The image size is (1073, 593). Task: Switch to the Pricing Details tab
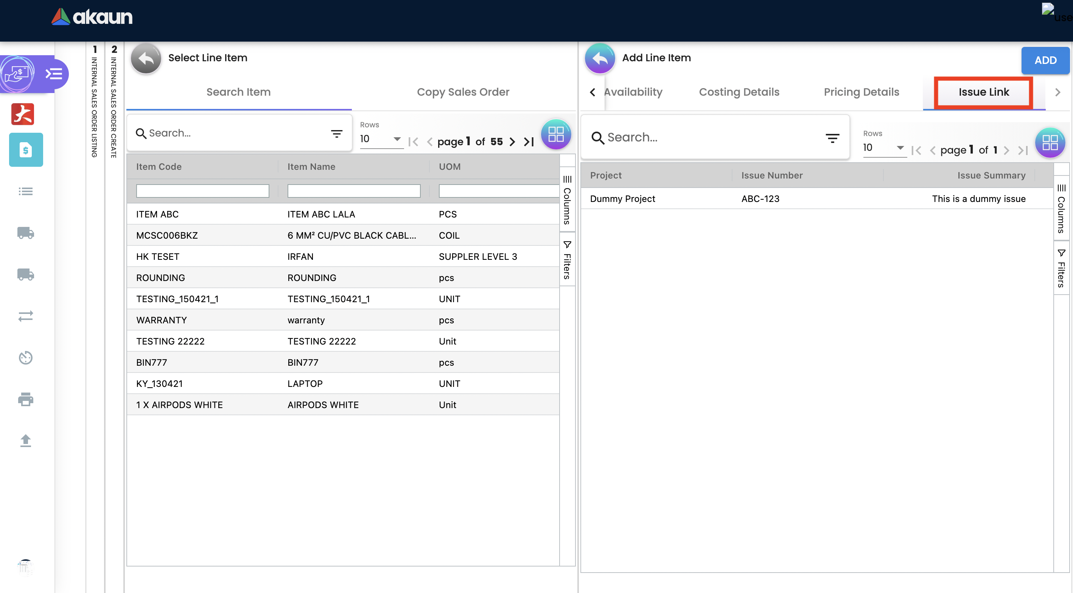tap(861, 92)
